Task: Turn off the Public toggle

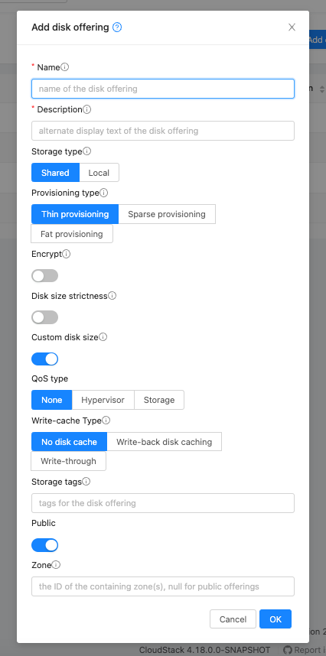Action: tap(45, 545)
